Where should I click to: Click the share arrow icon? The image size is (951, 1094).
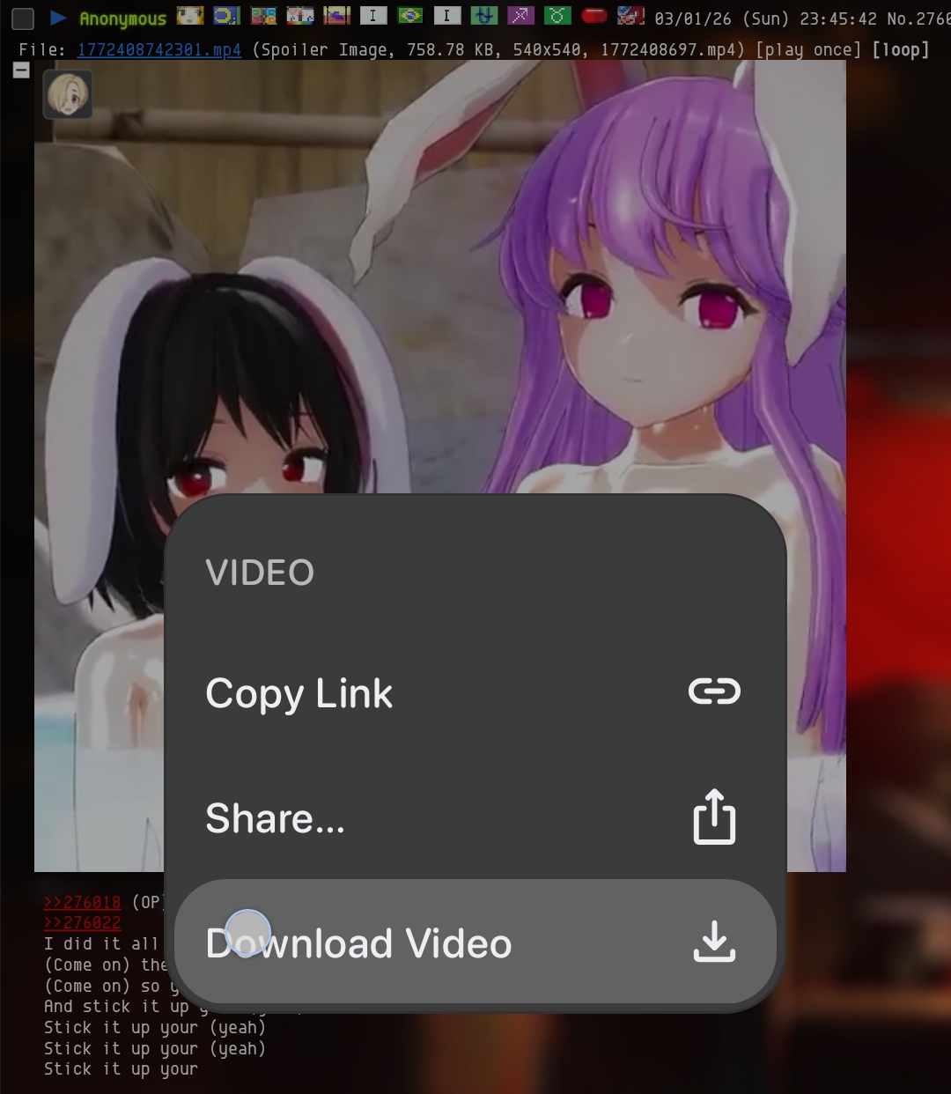point(714,817)
